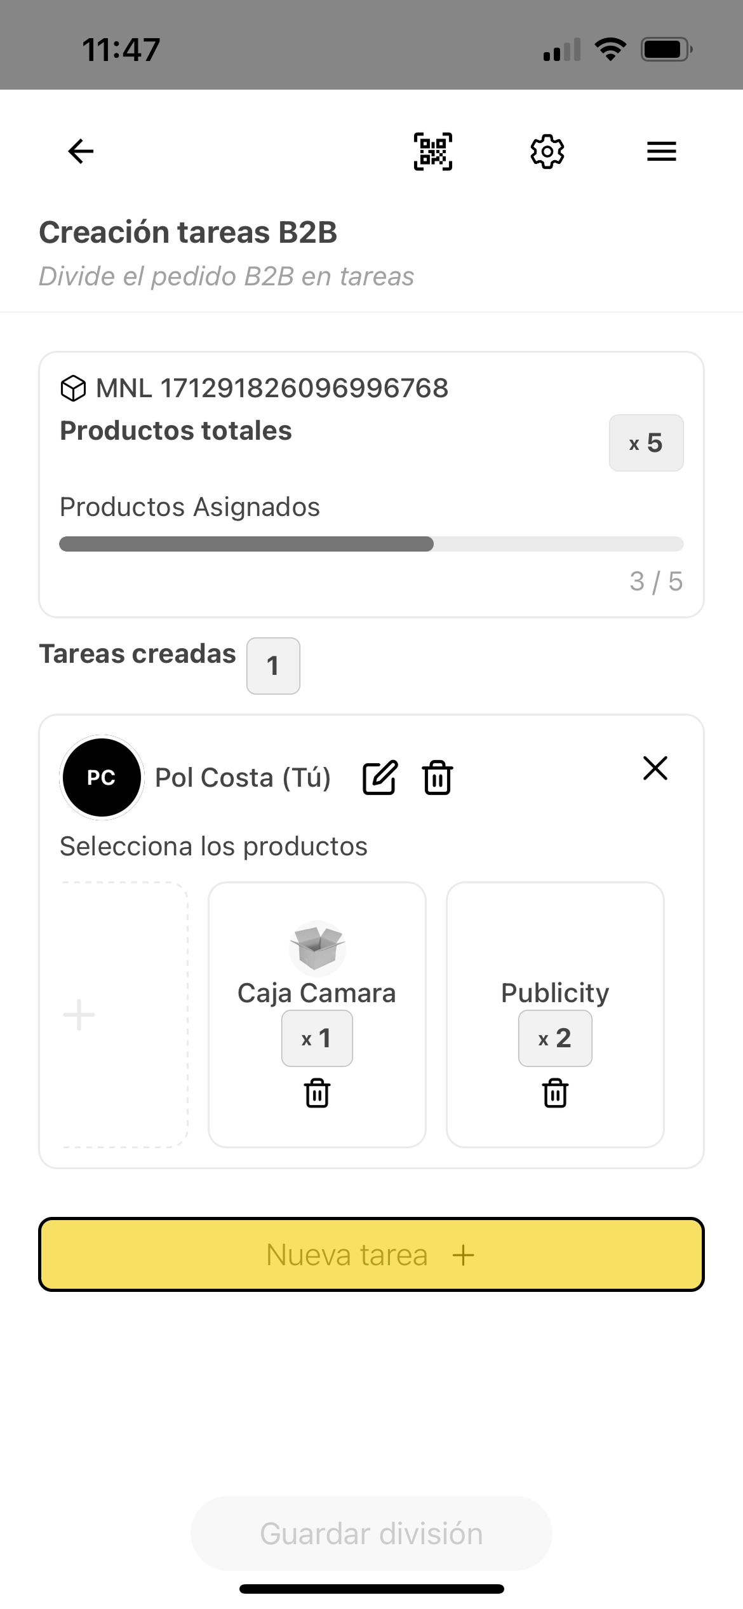Tap the back arrow icon

click(x=81, y=151)
